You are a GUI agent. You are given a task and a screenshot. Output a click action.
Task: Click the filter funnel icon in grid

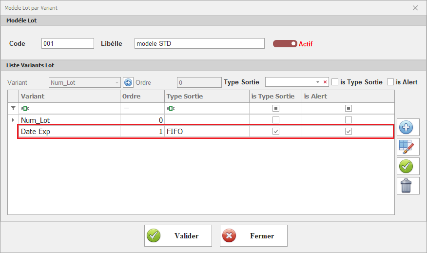tap(13, 108)
